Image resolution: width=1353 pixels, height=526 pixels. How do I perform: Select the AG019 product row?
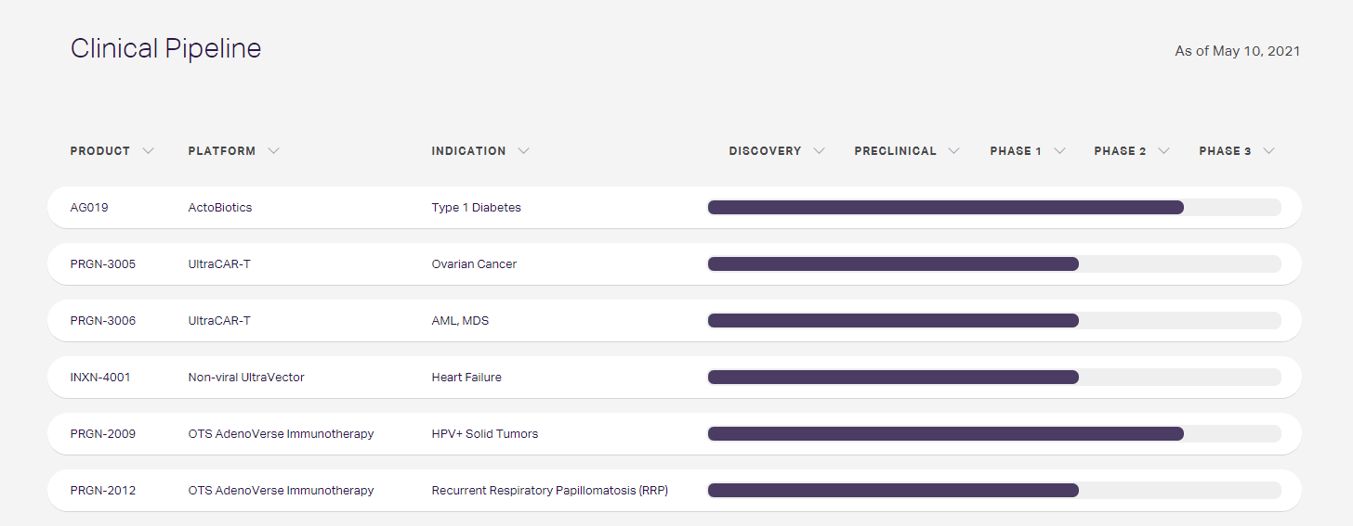(x=89, y=208)
